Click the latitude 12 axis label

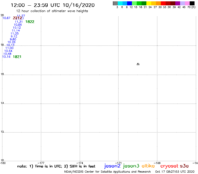(2, 132)
